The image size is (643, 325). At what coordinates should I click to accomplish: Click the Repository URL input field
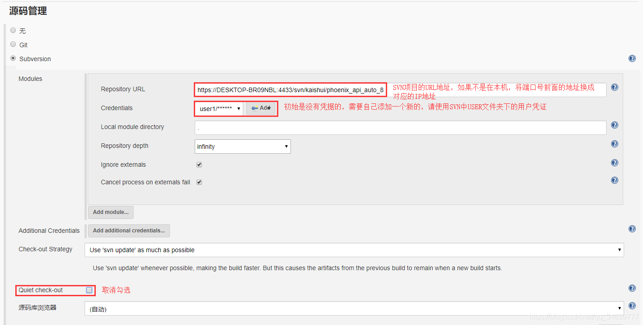point(400,90)
